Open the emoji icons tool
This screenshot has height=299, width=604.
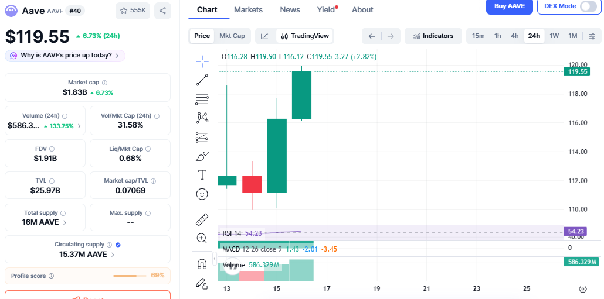(x=202, y=194)
